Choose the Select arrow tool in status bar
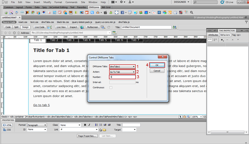Viewport: 249px width, 144px height. [180, 117]
